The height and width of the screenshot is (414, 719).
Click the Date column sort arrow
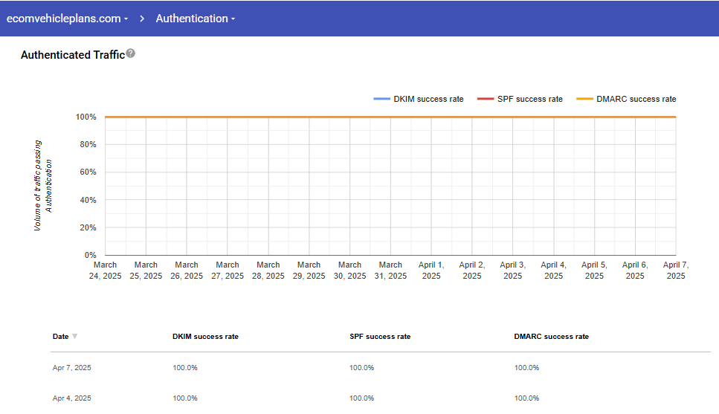click(x=74, y=337)
